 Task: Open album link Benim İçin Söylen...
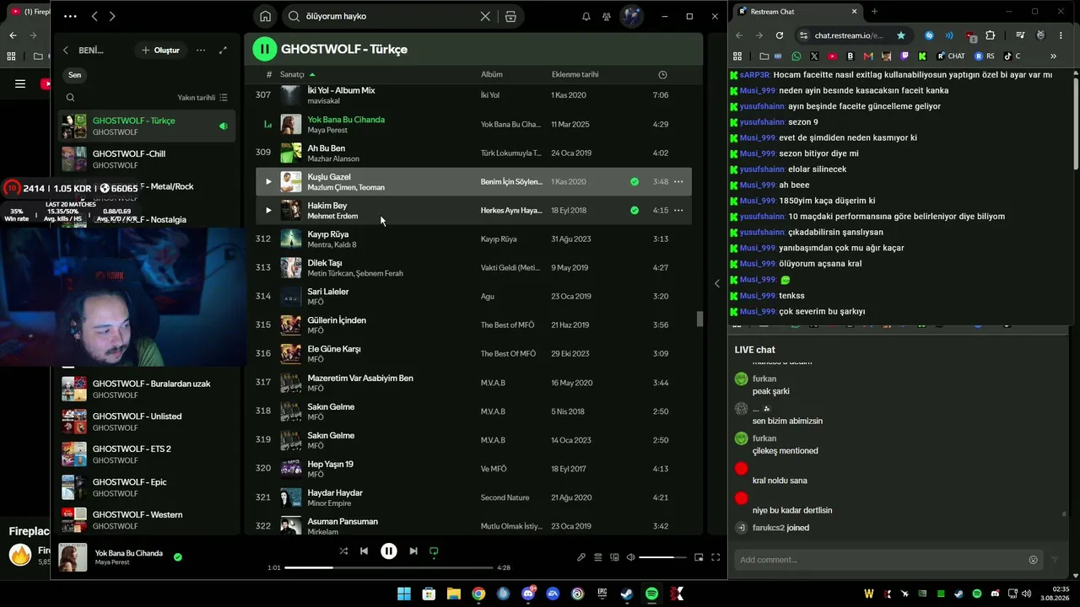[511, 181]
